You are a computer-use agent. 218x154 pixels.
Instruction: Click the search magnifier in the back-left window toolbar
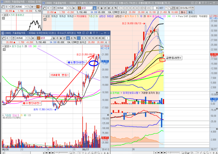click(x=29, y=7)
